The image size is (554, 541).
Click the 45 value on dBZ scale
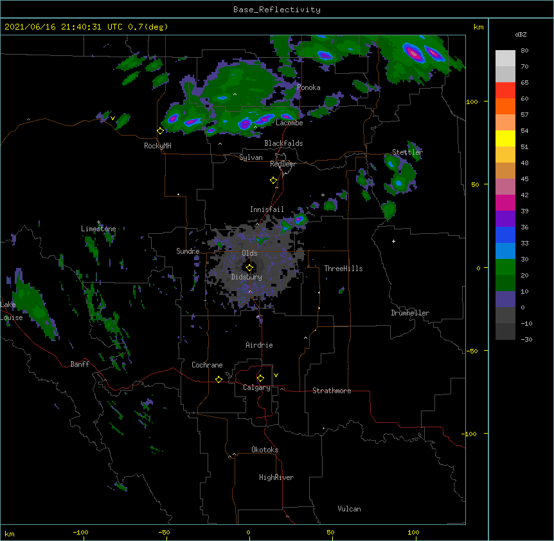(524, 179)
